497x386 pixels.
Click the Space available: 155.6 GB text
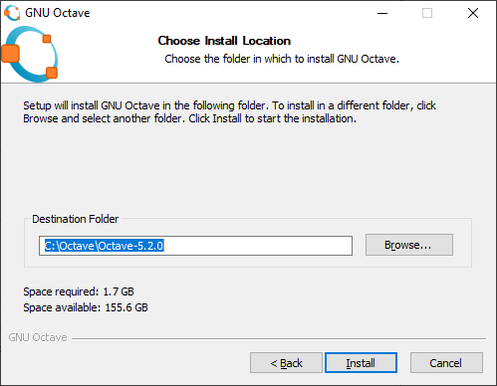[86, 307]
